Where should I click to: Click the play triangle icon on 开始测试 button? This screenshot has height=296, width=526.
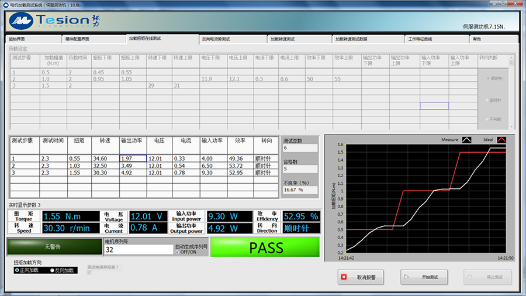coord(406,277)
